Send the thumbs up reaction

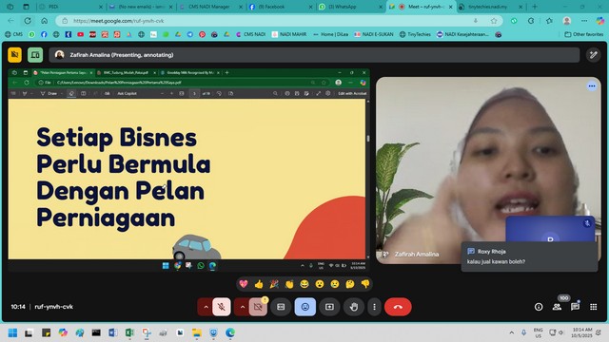tap(259, 284)
